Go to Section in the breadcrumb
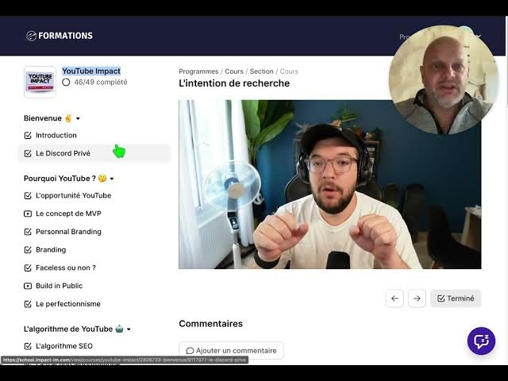Screen dimensions: 508x381 tap(261, 71)
